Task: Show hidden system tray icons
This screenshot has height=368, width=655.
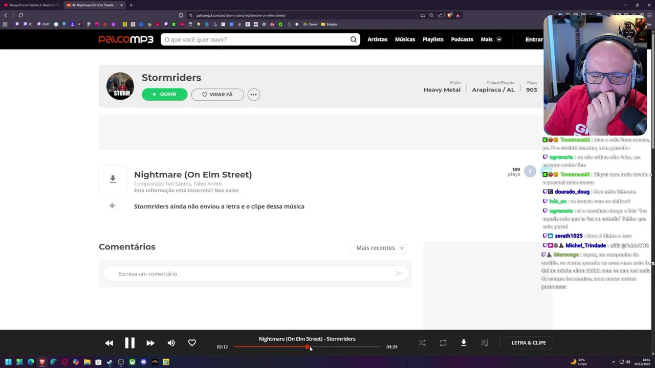Action: [613, 362]
